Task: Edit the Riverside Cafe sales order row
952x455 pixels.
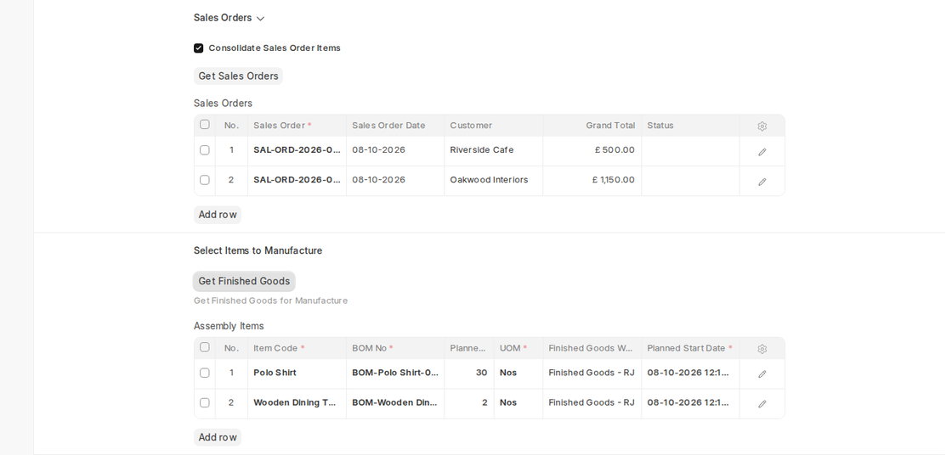Action: coord(762,152)
